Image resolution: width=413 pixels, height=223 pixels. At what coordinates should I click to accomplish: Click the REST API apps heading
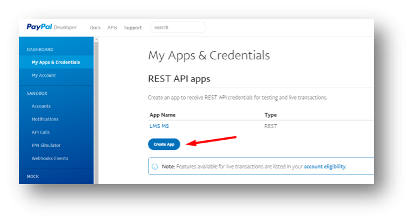point(179,79)
